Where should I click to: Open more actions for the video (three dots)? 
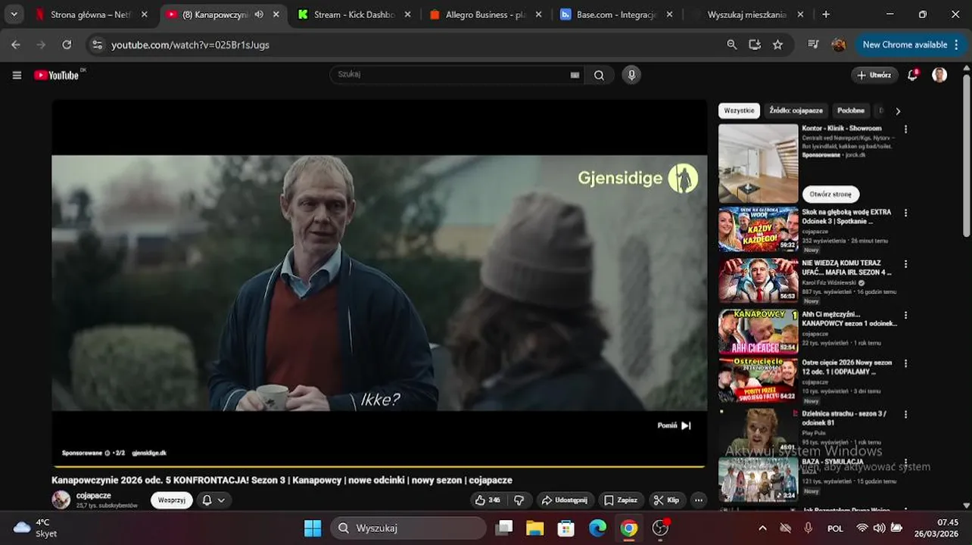pos(698,500)
